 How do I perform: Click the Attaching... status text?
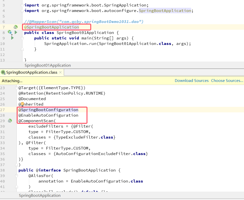point(12,81)
